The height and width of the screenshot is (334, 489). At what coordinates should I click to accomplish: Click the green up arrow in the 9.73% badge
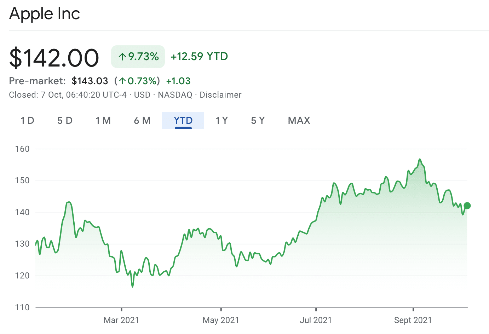[x=122, y=57]
